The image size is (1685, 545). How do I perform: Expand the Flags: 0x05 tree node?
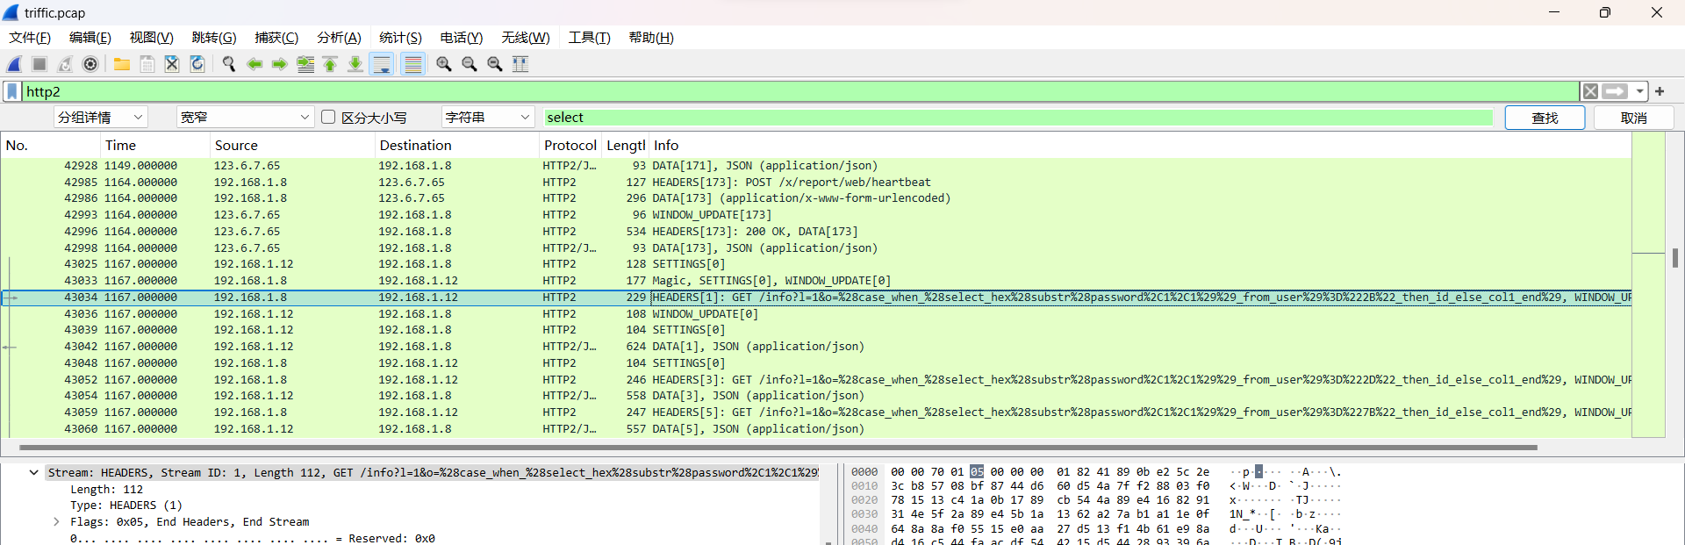[56, 522]
